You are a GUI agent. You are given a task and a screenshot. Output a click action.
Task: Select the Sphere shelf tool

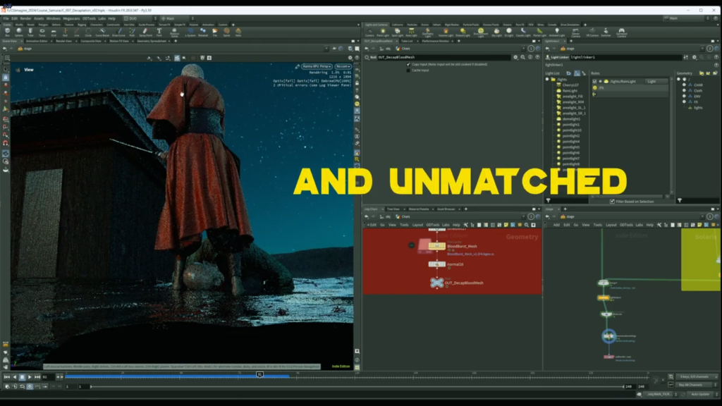[x=19, y=32]
